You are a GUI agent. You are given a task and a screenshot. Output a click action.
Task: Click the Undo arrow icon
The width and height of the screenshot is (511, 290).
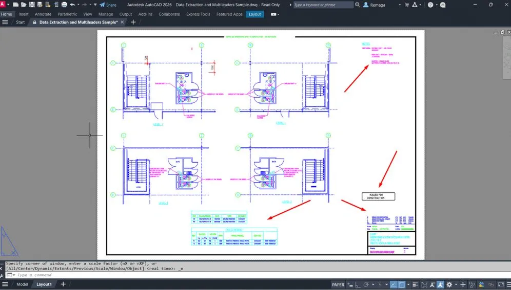point(72,5)
